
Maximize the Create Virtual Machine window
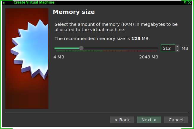(185, 2)
